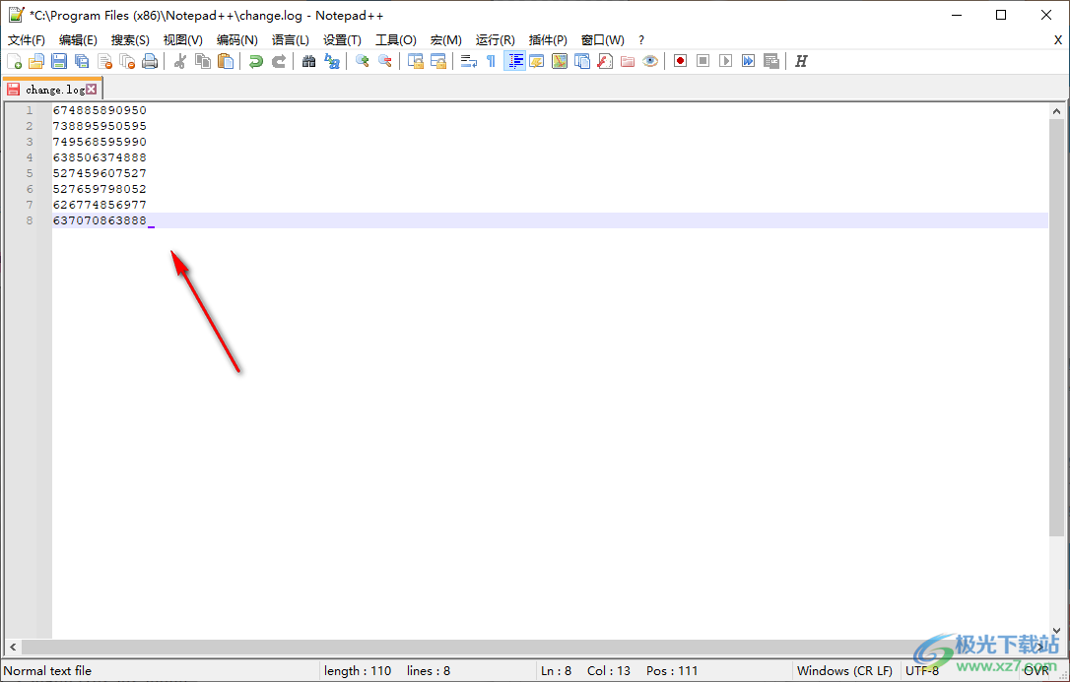This screenshot has width=1070, height=682.
Task: Toggle word wrap in the toolbar
Action: point(468,61)
